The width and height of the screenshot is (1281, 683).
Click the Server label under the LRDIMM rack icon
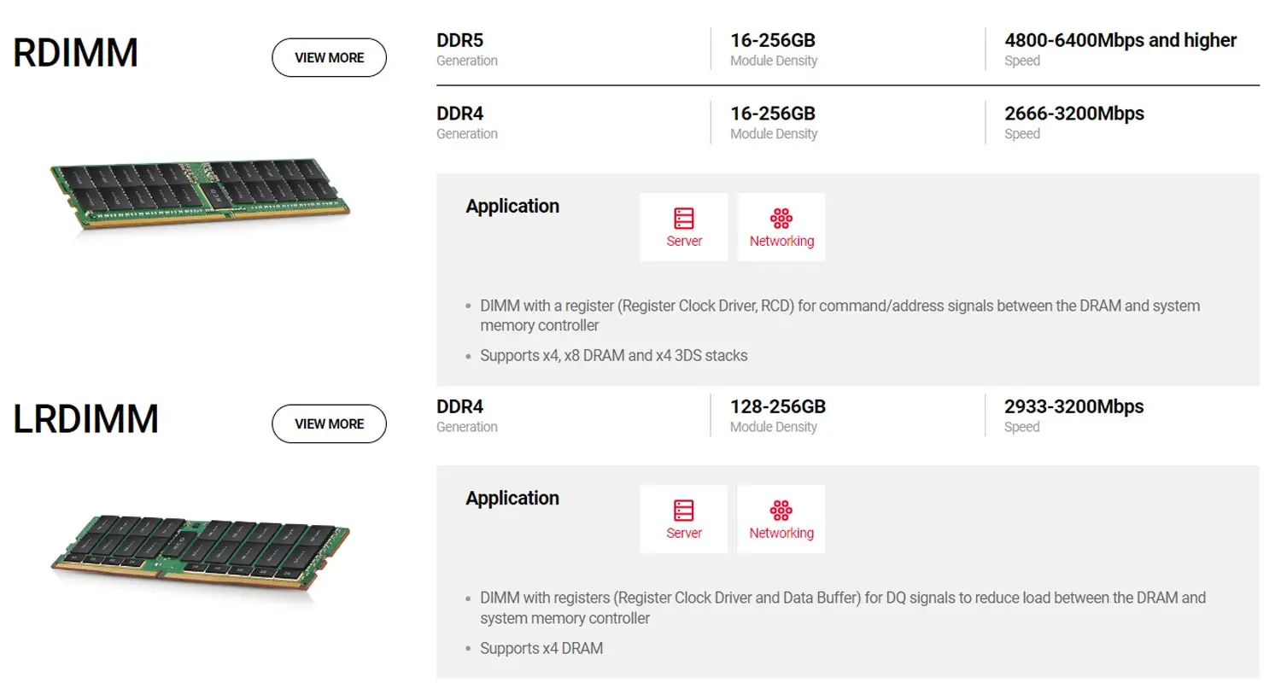tap(683, 532)
